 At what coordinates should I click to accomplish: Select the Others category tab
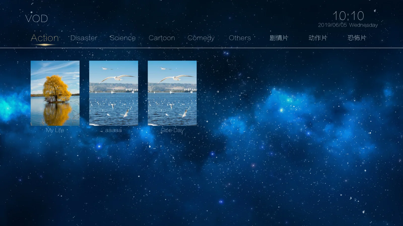coord(240,38)
